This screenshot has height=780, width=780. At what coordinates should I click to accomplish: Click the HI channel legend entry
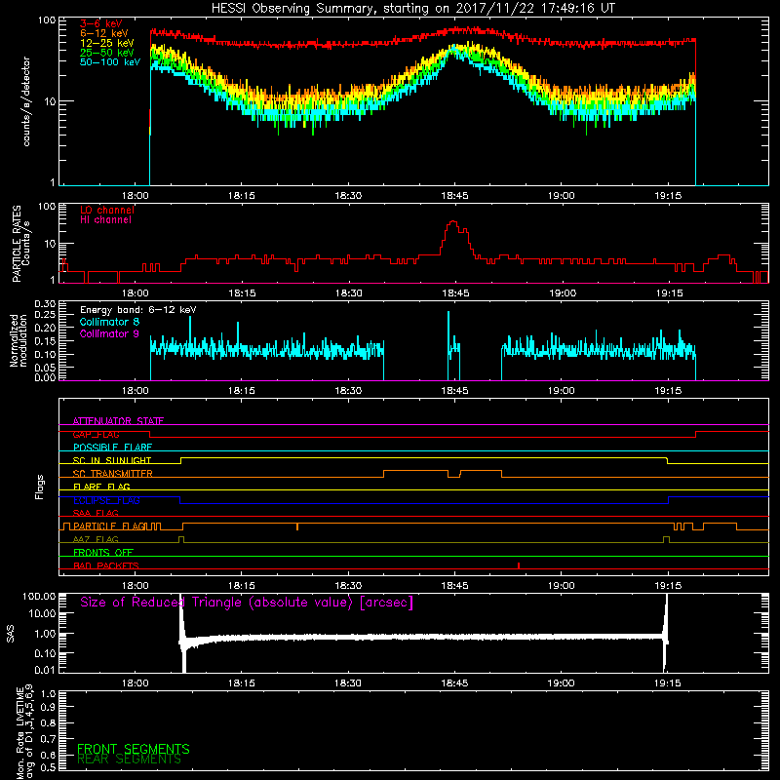coord(105,220)
